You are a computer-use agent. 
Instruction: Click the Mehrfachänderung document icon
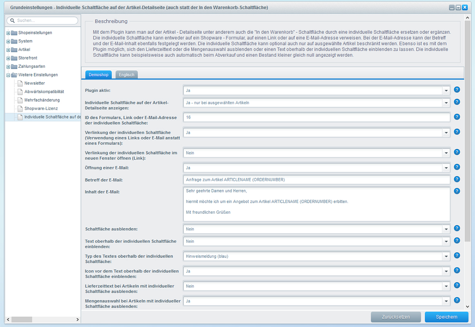coord(20,100)
